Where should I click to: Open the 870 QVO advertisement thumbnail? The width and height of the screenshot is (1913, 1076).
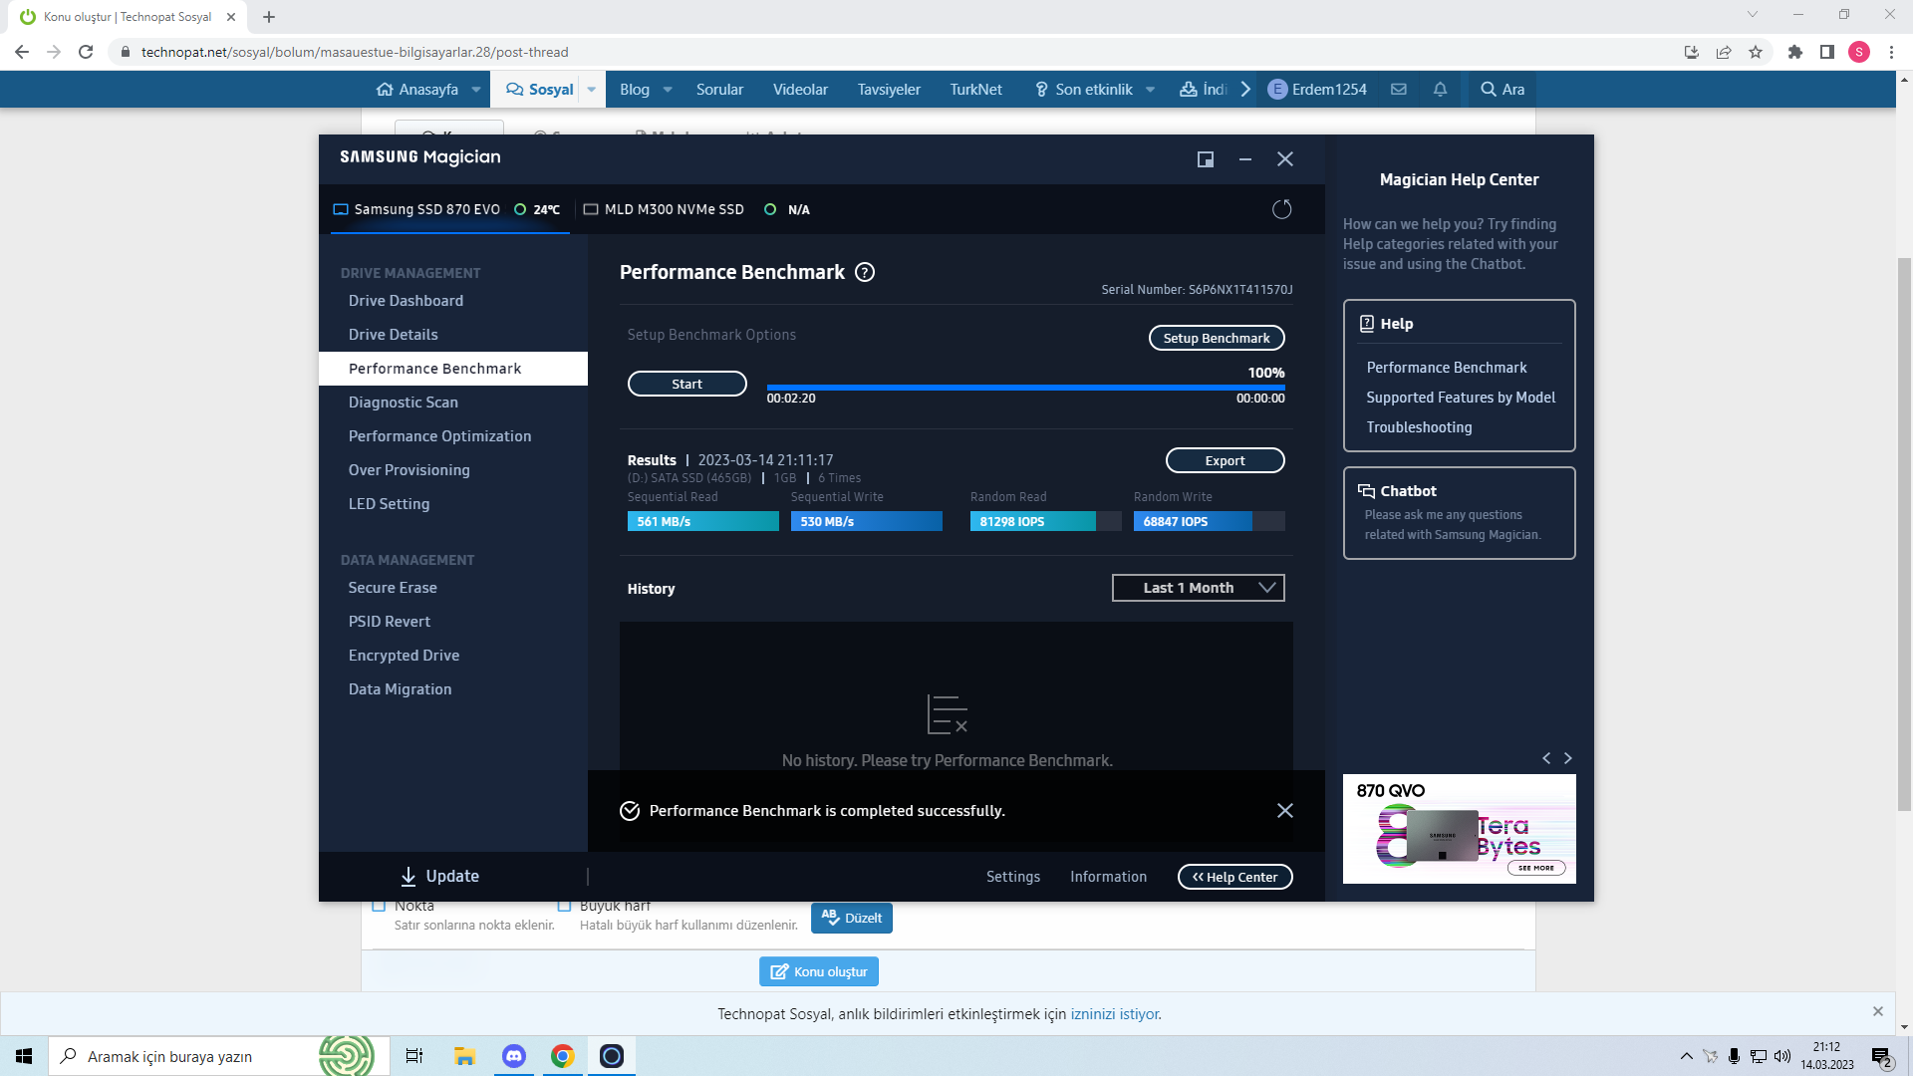pyautogui.click(x=1459, y=829)
